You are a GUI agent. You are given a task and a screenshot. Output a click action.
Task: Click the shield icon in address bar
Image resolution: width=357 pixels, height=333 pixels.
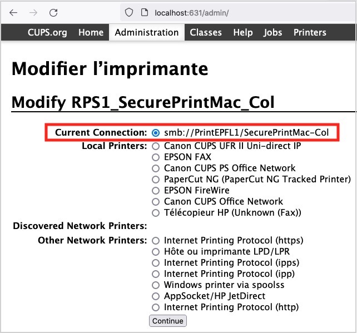(x=128, y=12)
